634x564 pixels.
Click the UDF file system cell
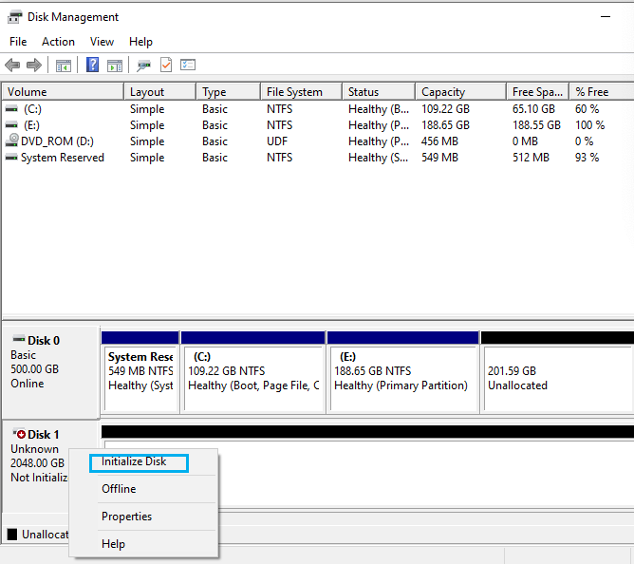coord(277,141)
